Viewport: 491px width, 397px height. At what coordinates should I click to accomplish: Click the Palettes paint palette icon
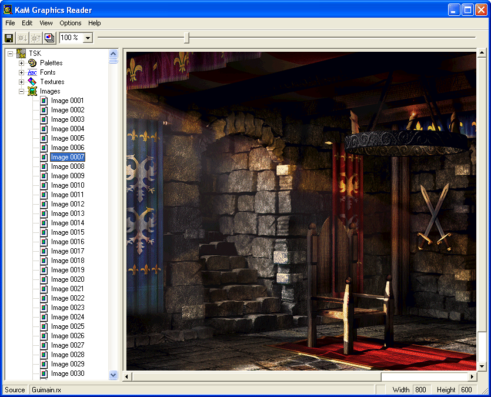[x=32, y=63]
